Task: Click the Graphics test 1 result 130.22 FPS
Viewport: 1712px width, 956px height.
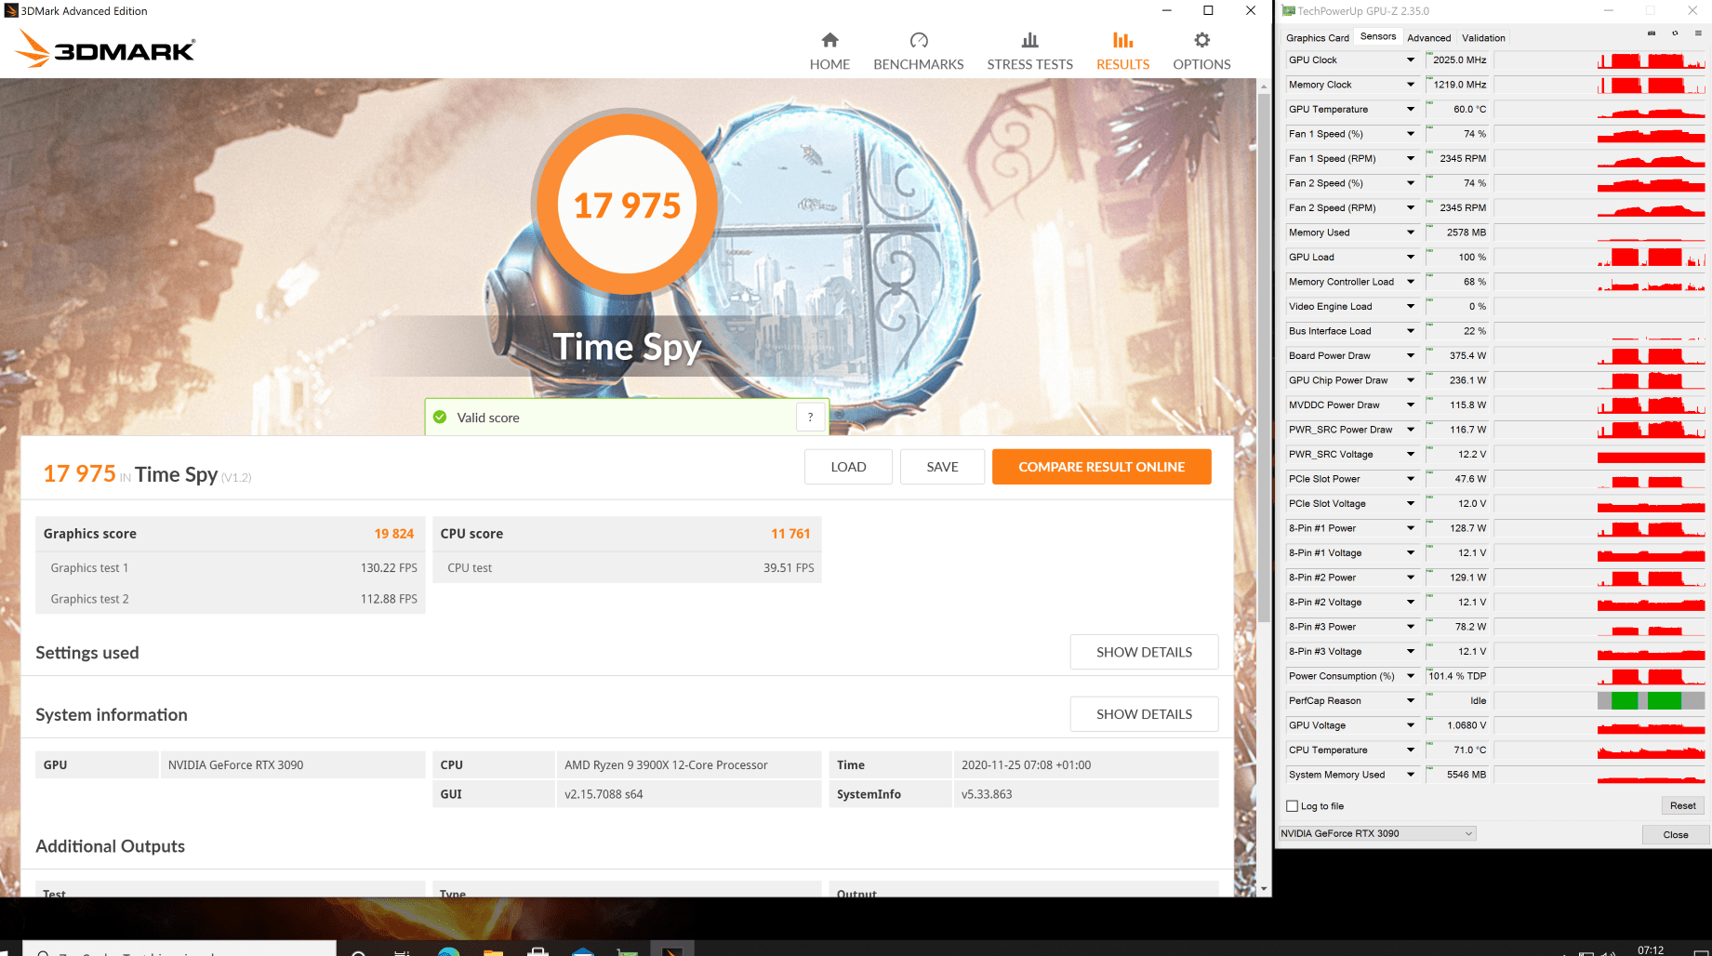Action: [x=389, y=568]
